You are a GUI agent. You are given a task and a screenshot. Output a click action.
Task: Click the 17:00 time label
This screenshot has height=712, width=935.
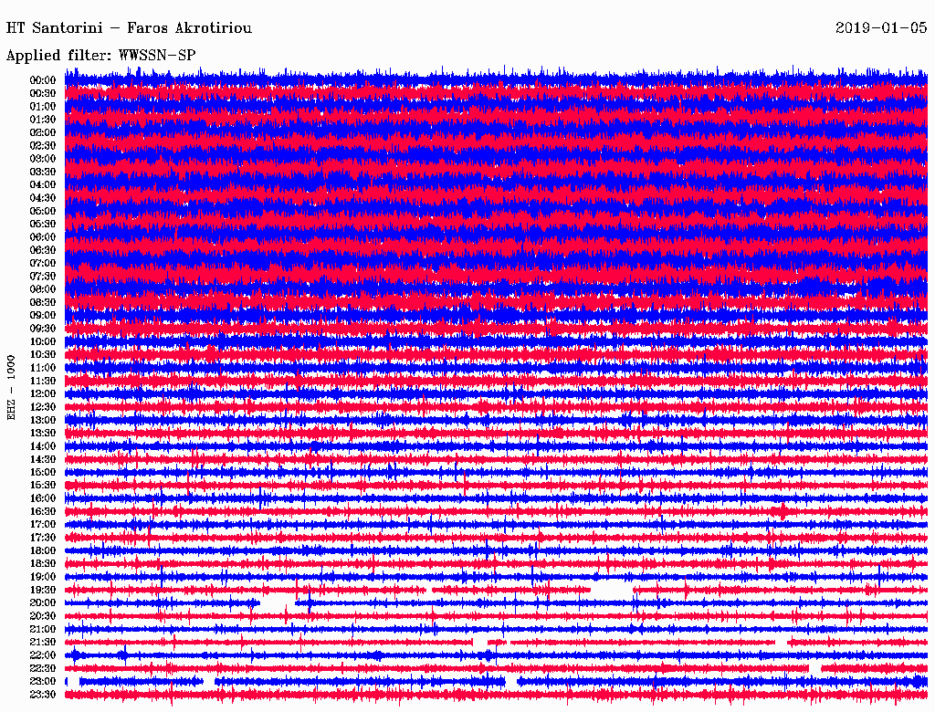(x=42, y=524)
